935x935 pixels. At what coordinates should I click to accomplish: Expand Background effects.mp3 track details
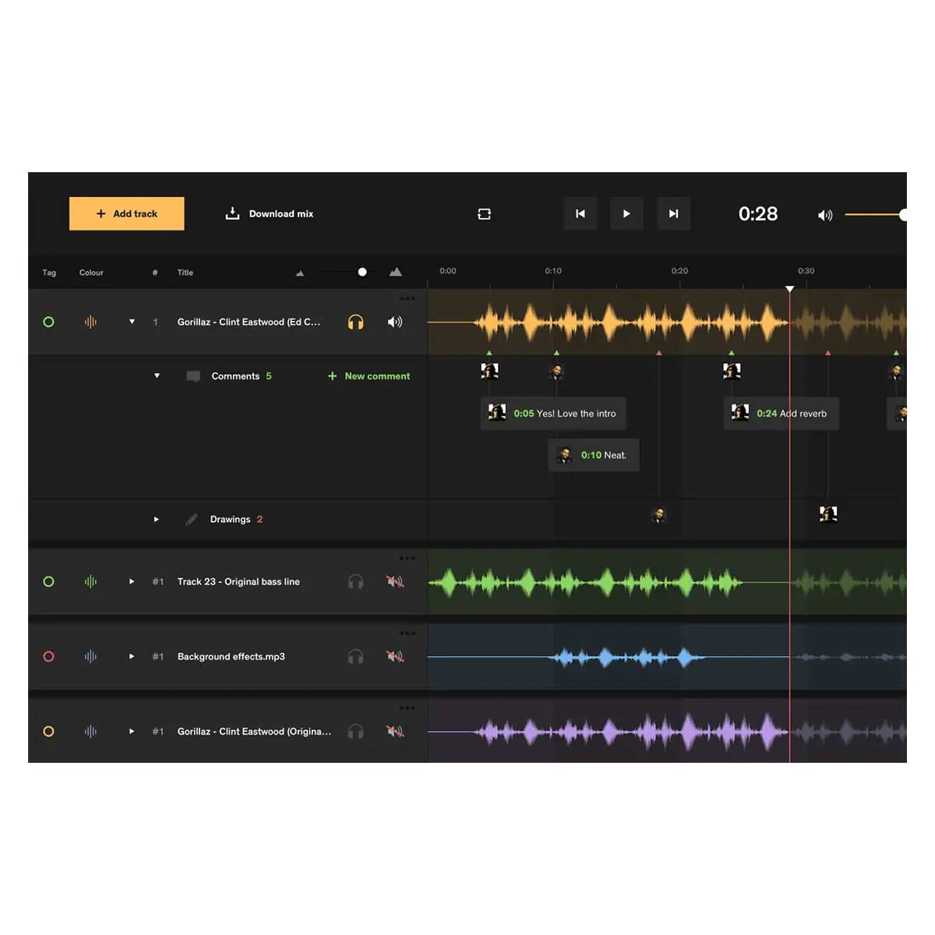[131, 656]
